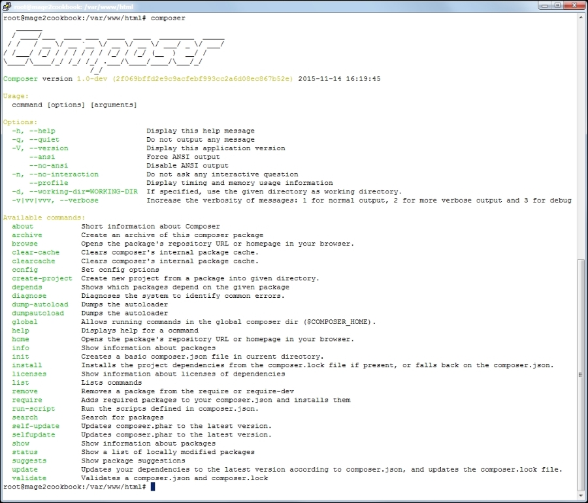Click the 'home' command name

pos(21,339)
